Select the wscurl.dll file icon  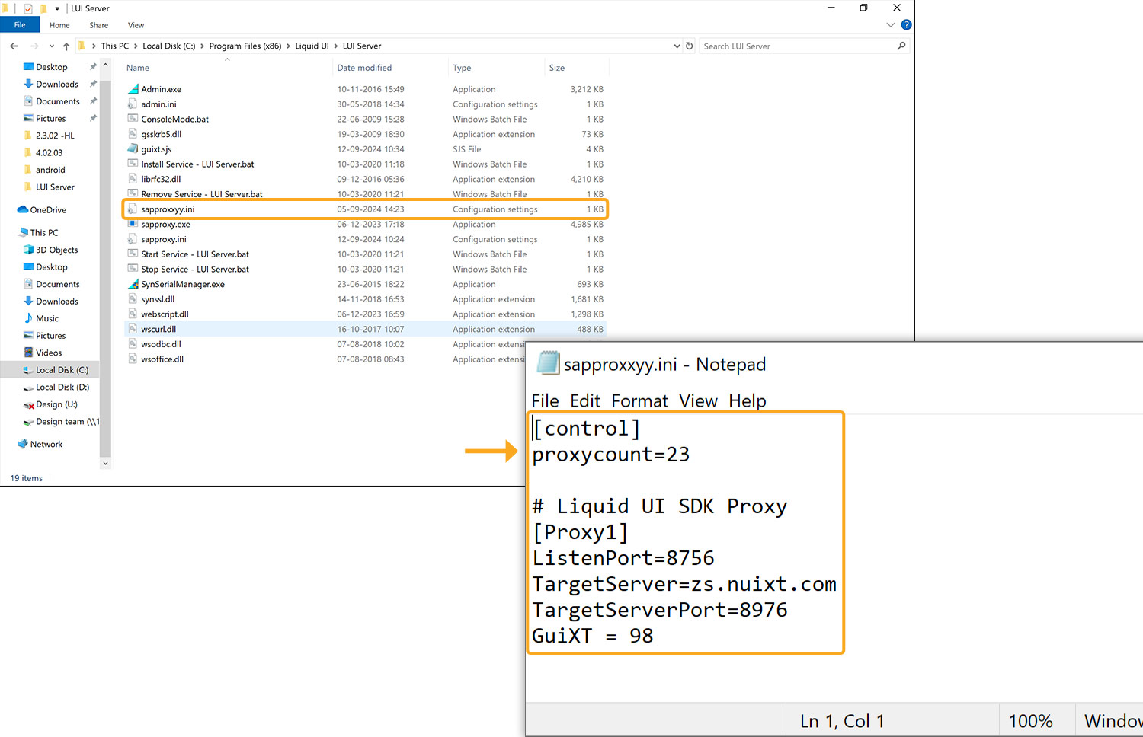[x=133, y=330]
